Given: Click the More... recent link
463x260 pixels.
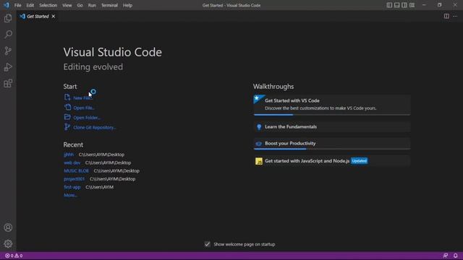Looking at the screenshot, I should point(70,195).
